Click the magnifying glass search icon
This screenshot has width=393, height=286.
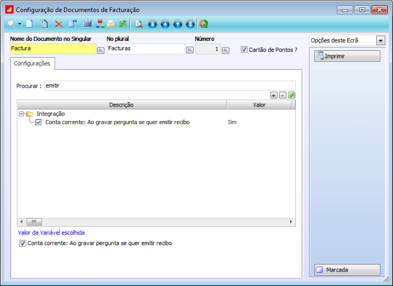(x=11, y=24)
